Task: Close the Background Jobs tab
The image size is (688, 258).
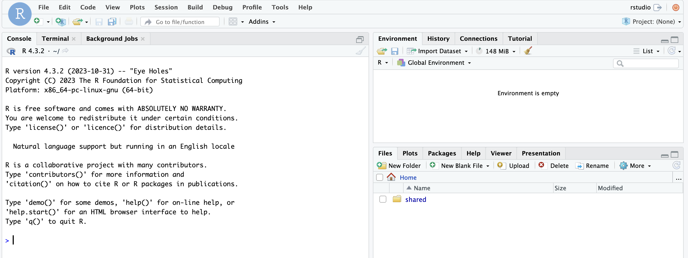Action: point(143,39)
